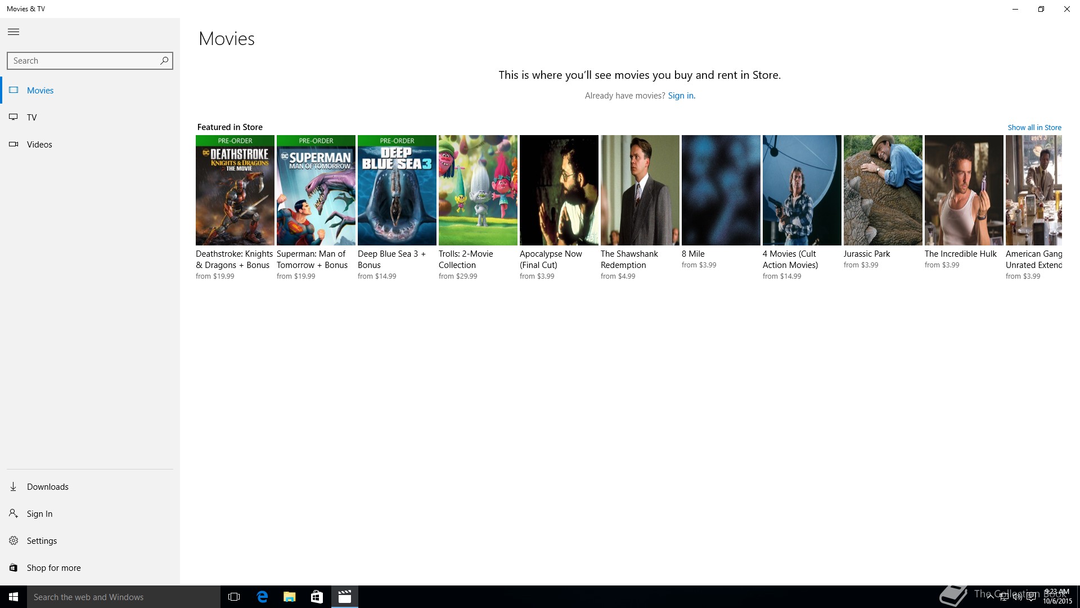Open the 4 Movies Cult Action poster

[x=802, y=190]
